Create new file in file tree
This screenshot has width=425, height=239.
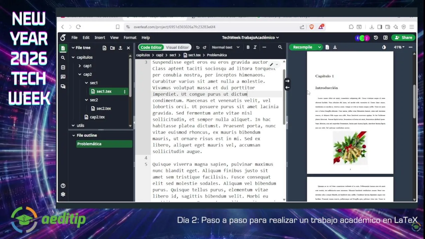(105, 48)
